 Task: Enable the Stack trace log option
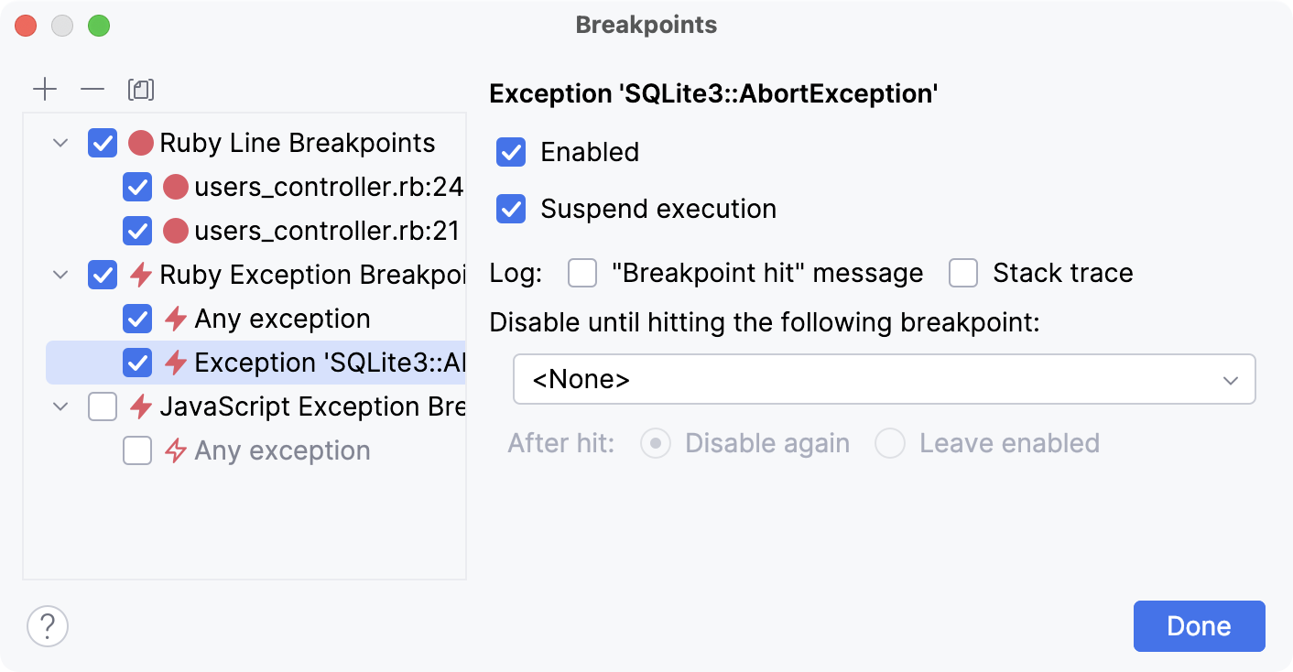point(962,273)
